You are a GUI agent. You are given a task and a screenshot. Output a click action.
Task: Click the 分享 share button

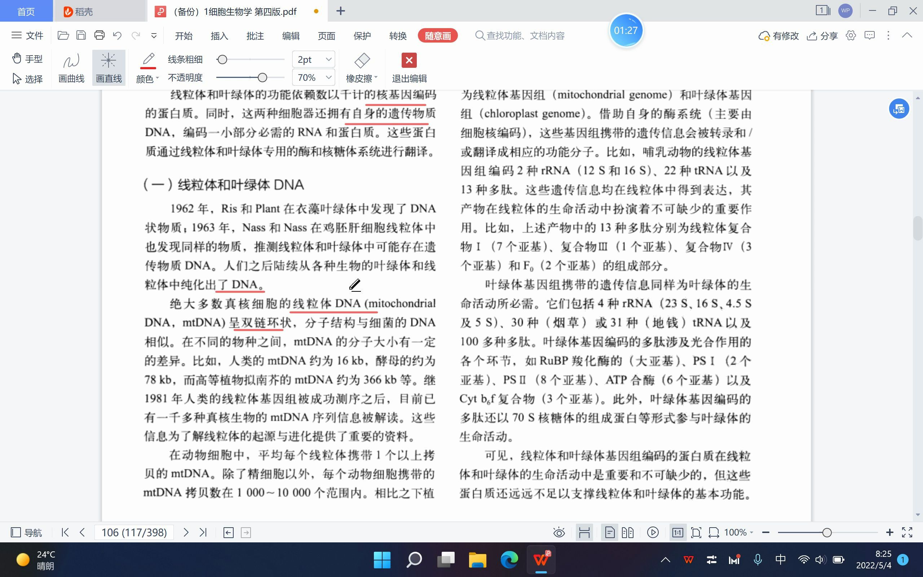[x=822, y=36]
